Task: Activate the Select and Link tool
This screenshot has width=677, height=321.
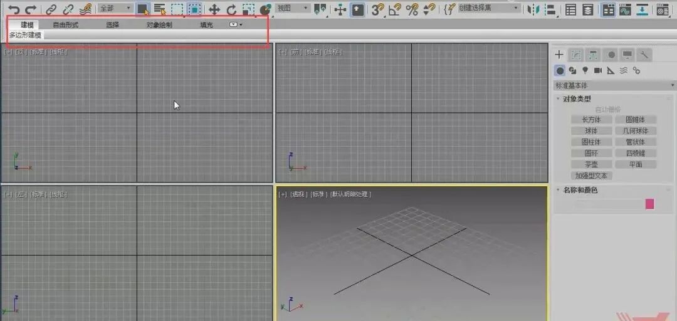Action: pyautogui.click(x=51, y=9)
